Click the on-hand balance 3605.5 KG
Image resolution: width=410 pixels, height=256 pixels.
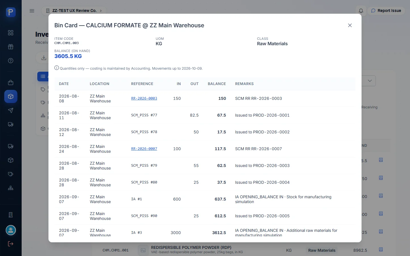click(68, 56)
